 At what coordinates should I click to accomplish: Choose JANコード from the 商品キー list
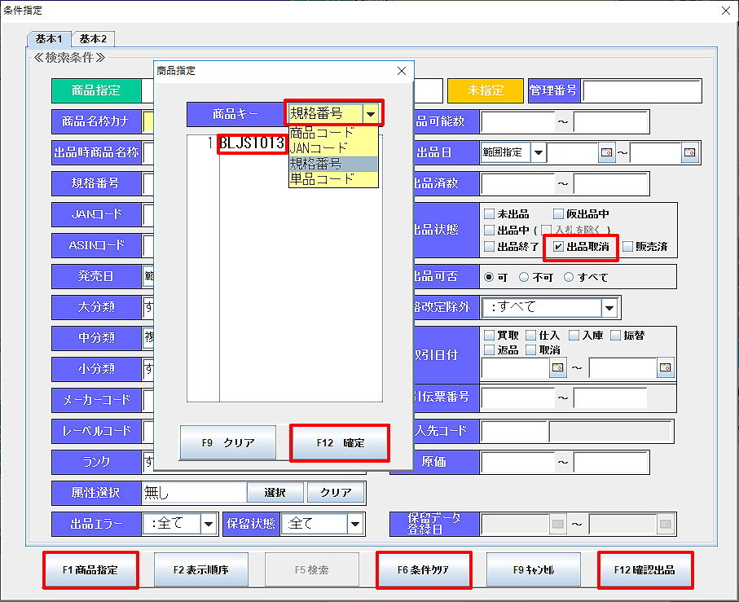[x=319, y=147]
